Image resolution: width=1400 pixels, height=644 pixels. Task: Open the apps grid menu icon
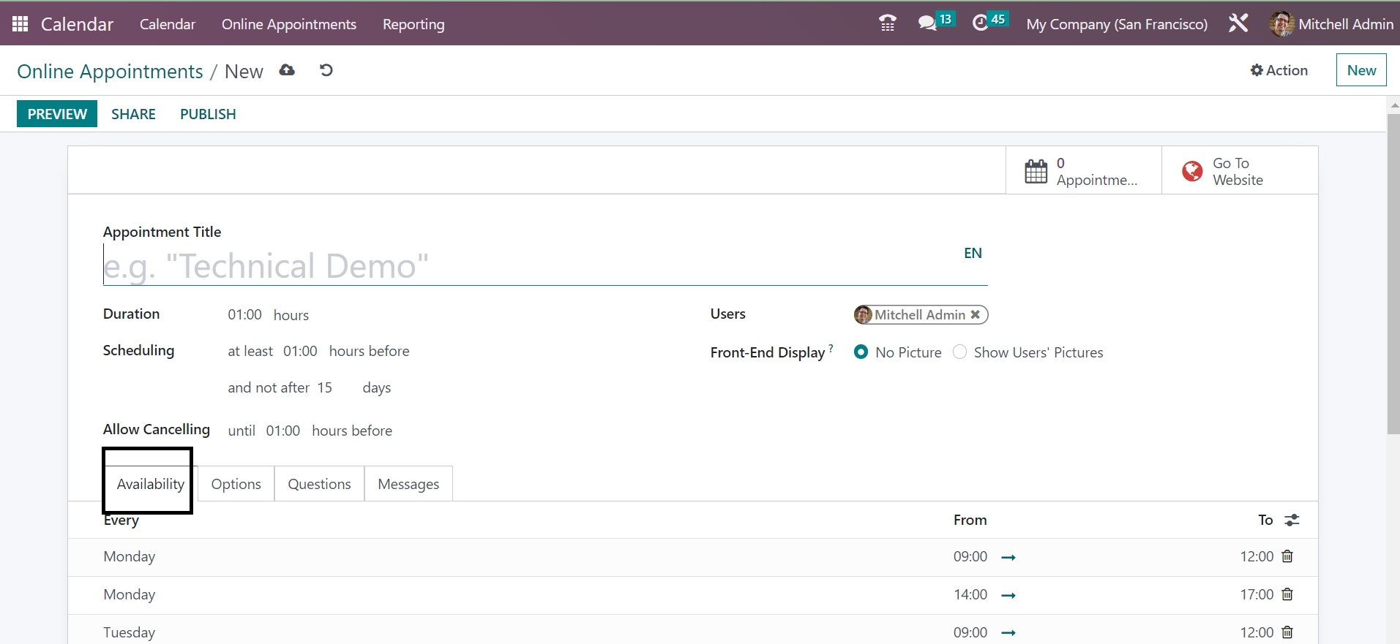point(20,24)
